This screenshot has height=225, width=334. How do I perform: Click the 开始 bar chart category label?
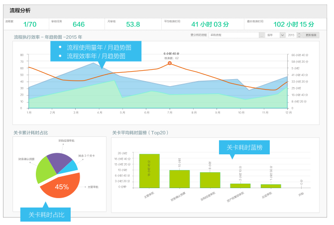[301, 194]
